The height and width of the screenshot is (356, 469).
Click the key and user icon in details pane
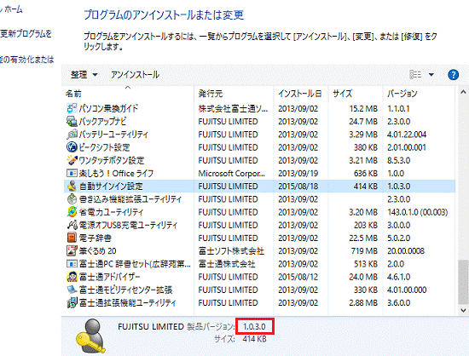pos(91,336)
